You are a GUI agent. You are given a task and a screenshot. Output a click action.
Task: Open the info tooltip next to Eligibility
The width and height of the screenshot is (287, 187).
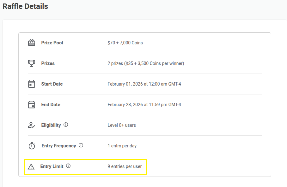click(x=66, y=125)
